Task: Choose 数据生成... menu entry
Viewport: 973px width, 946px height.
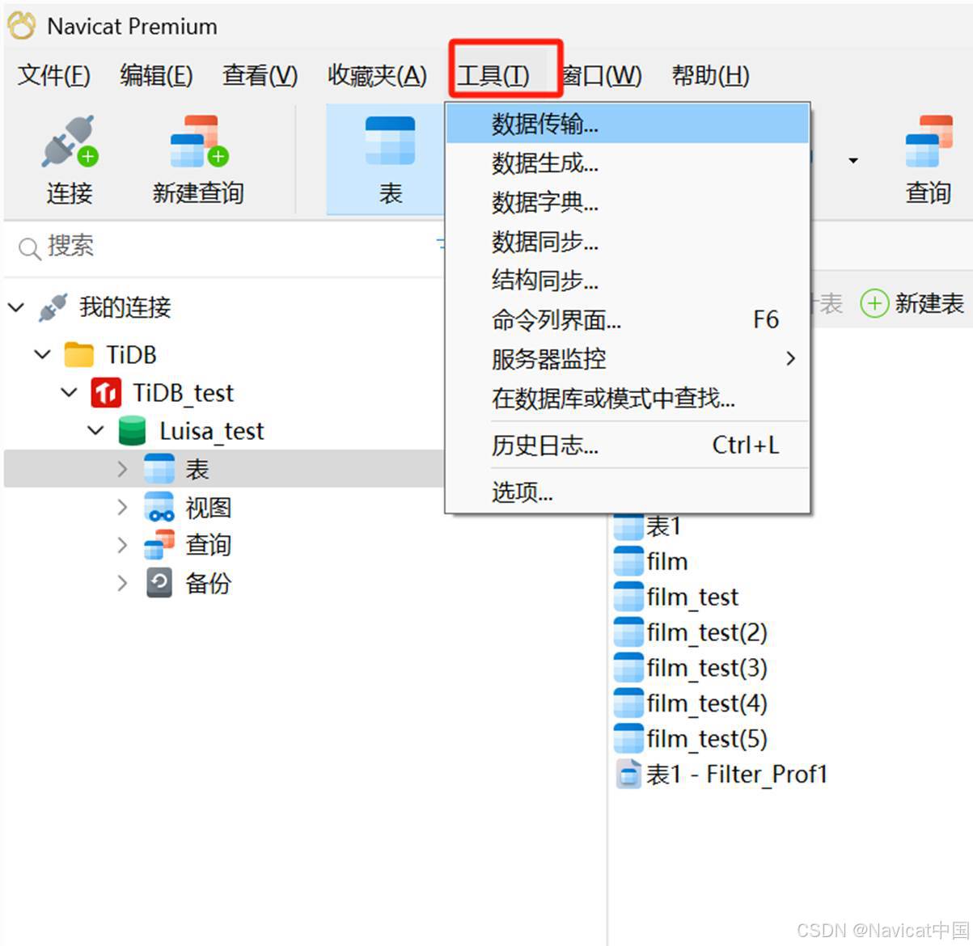Action: [628, 163]
